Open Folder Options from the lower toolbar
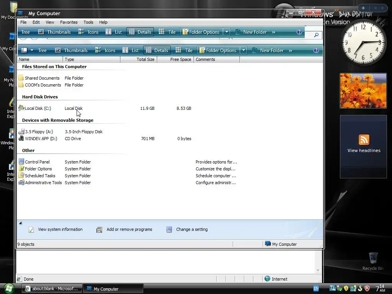 tap(218, 50)
